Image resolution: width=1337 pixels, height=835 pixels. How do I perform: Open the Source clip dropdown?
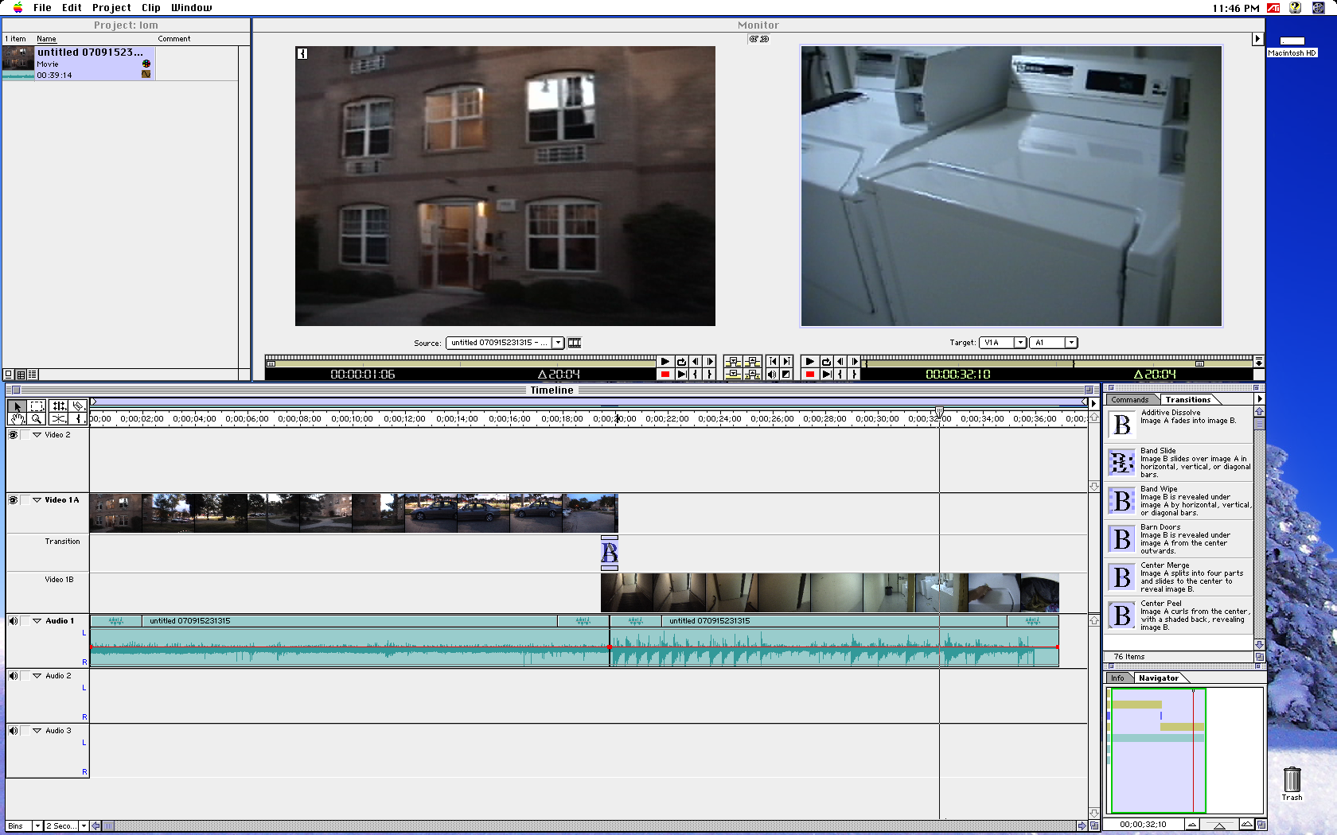[558, 343]
